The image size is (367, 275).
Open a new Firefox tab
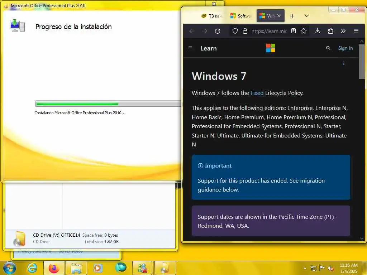click(x=292, y=16)
